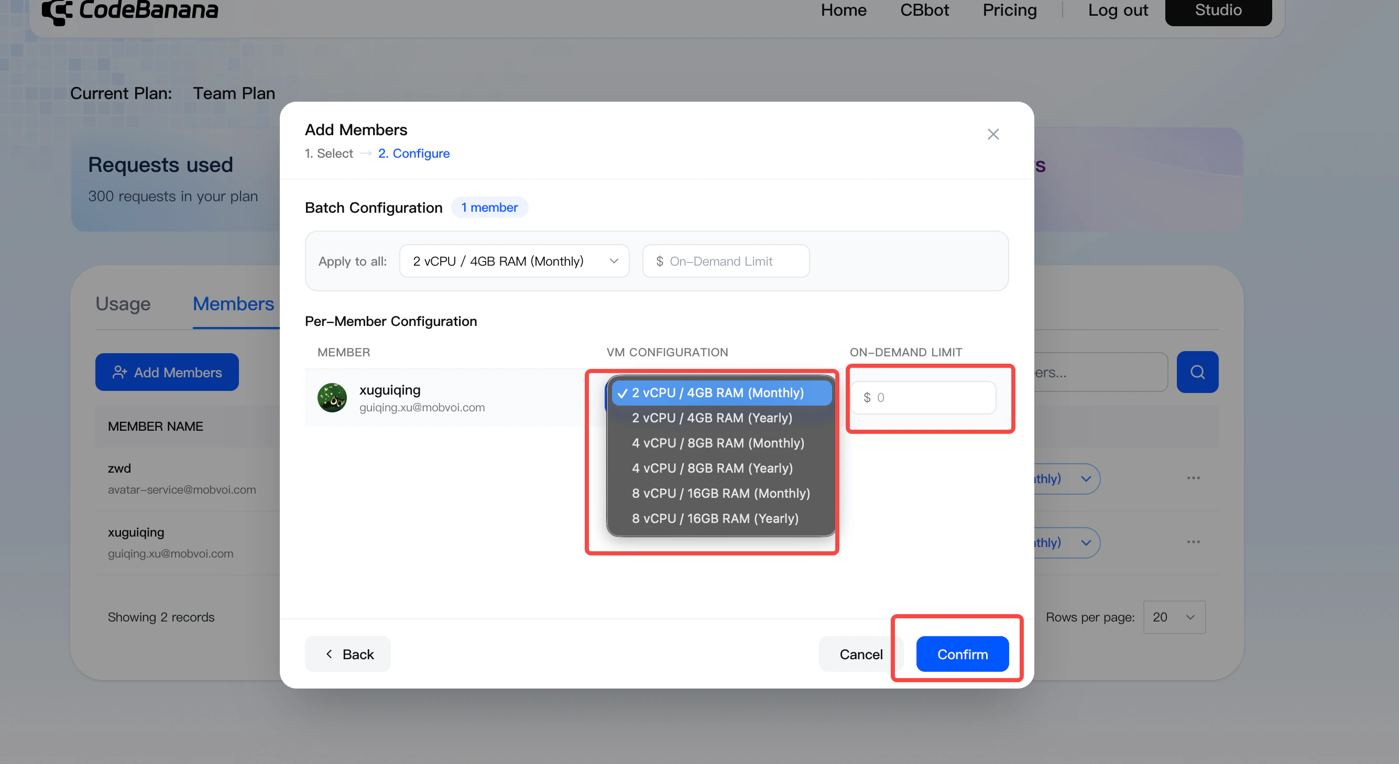Open the Pricing nav item

pos(1009,10)
